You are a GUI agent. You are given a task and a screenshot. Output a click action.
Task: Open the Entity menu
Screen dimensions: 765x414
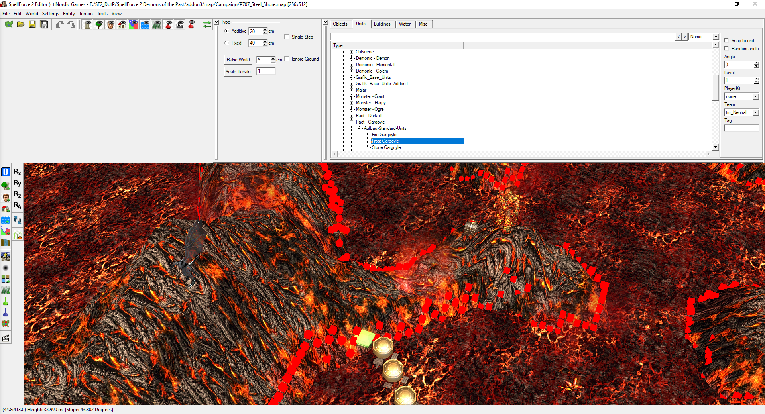69,14
